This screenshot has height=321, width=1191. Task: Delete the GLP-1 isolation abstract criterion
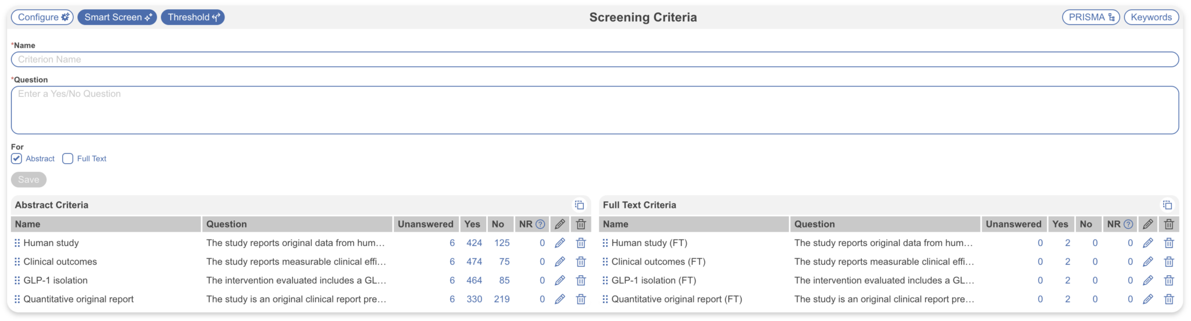coord(580,280)
